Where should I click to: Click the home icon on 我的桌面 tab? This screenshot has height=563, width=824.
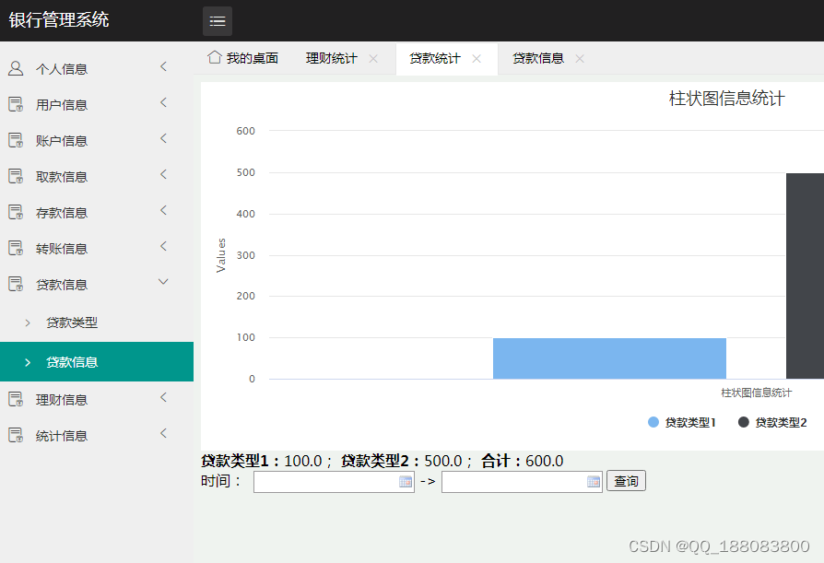click(x=215, y=57)
